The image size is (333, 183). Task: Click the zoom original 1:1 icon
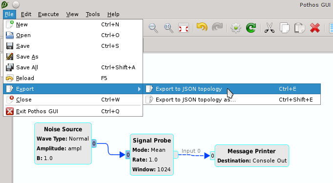[168, 28]
